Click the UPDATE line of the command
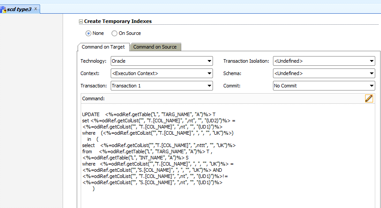This screenshot has width=381, height=208. click(149, 114)
